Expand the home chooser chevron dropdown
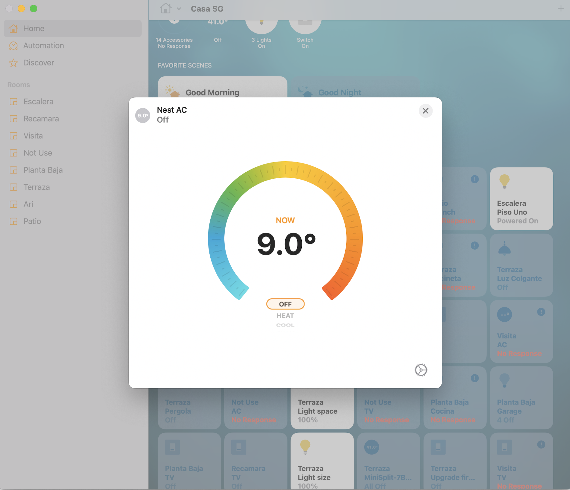 pyautogui.click(x=179, y=9)
